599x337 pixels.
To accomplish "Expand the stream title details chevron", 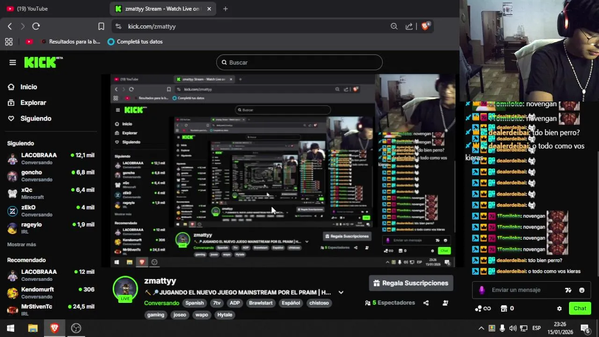I will (341, 293).
